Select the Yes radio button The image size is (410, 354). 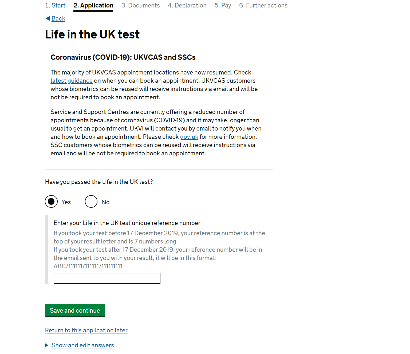[x=51, y=202]
